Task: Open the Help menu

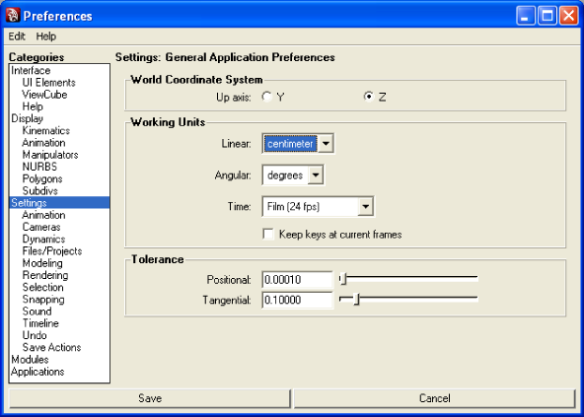Action: 45,36
